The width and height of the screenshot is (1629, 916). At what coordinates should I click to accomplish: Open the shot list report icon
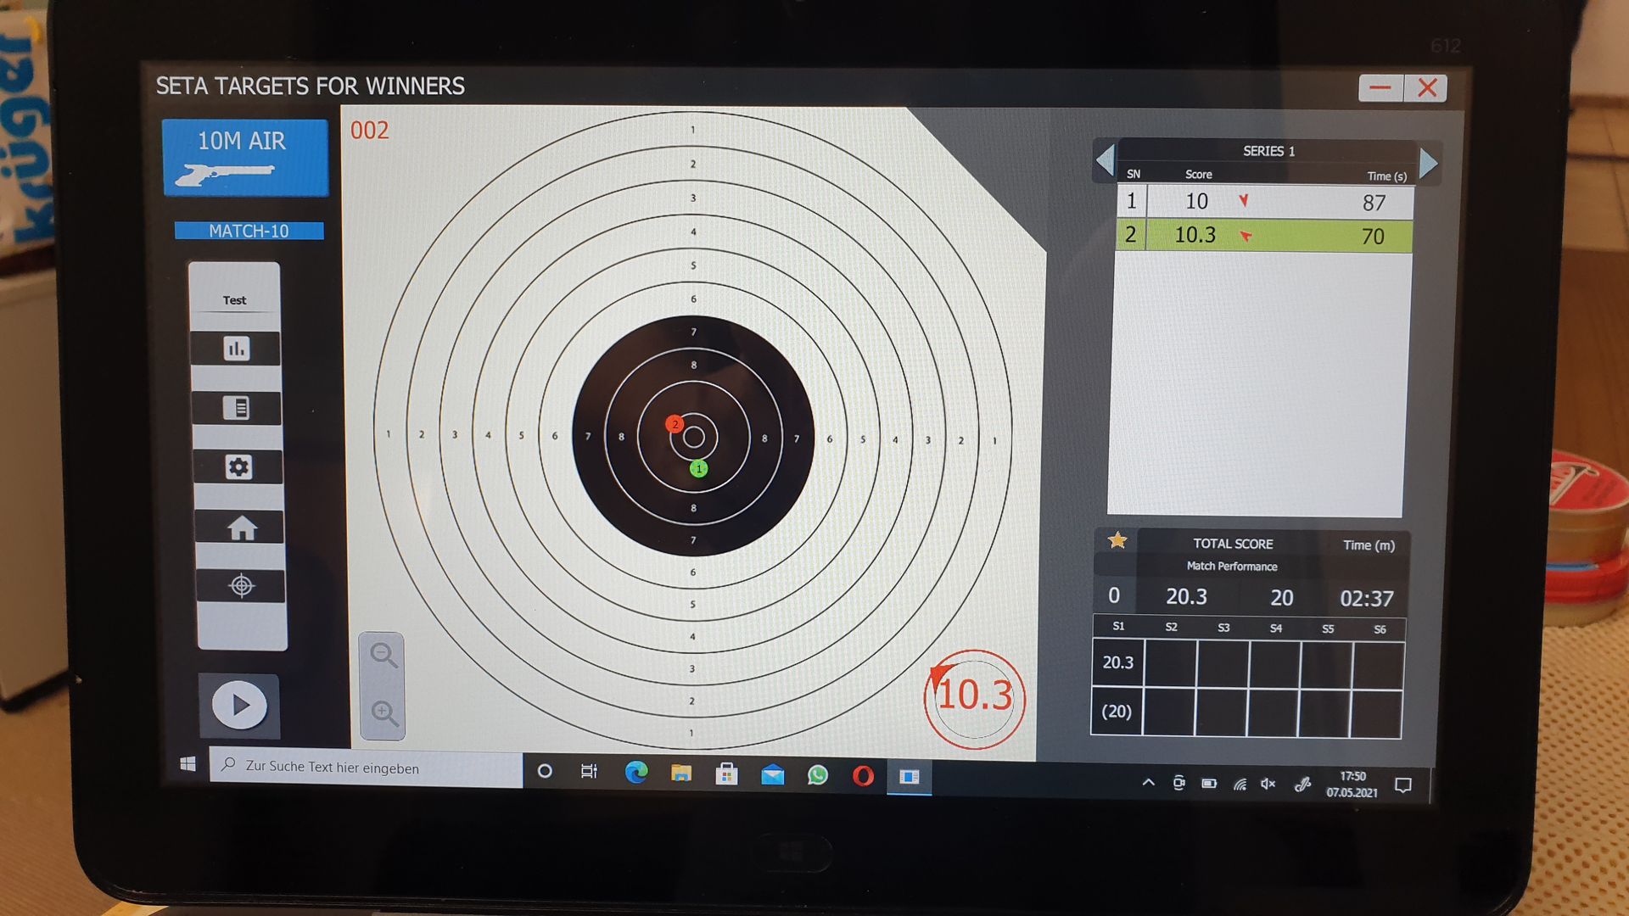pos(237,408)
